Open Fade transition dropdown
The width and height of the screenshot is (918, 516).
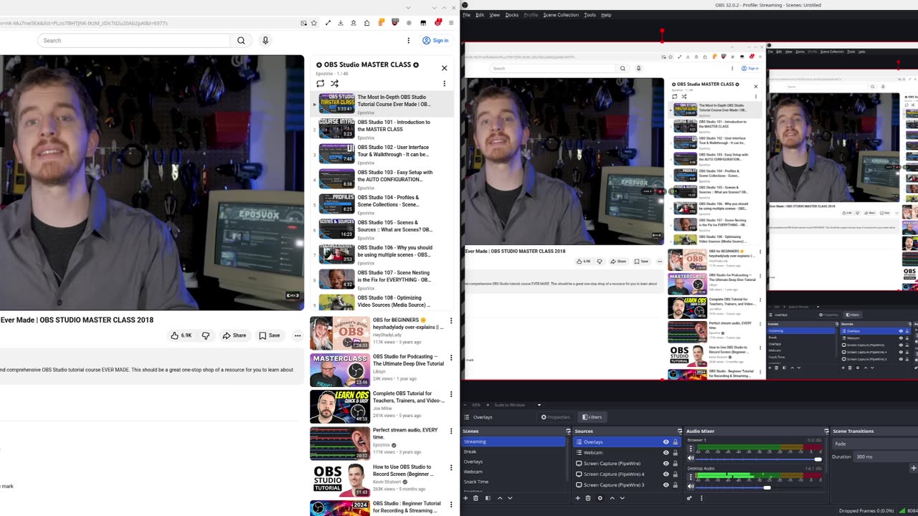[875, 444]
